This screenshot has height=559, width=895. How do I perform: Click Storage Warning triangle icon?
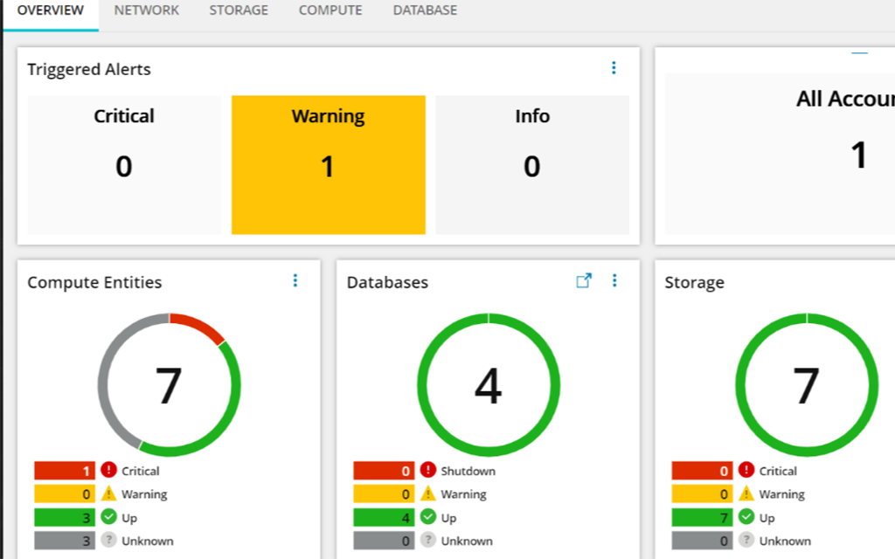746,493
